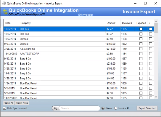
Task: Click the scrollbar up arrow
Action: pos(156,21)
